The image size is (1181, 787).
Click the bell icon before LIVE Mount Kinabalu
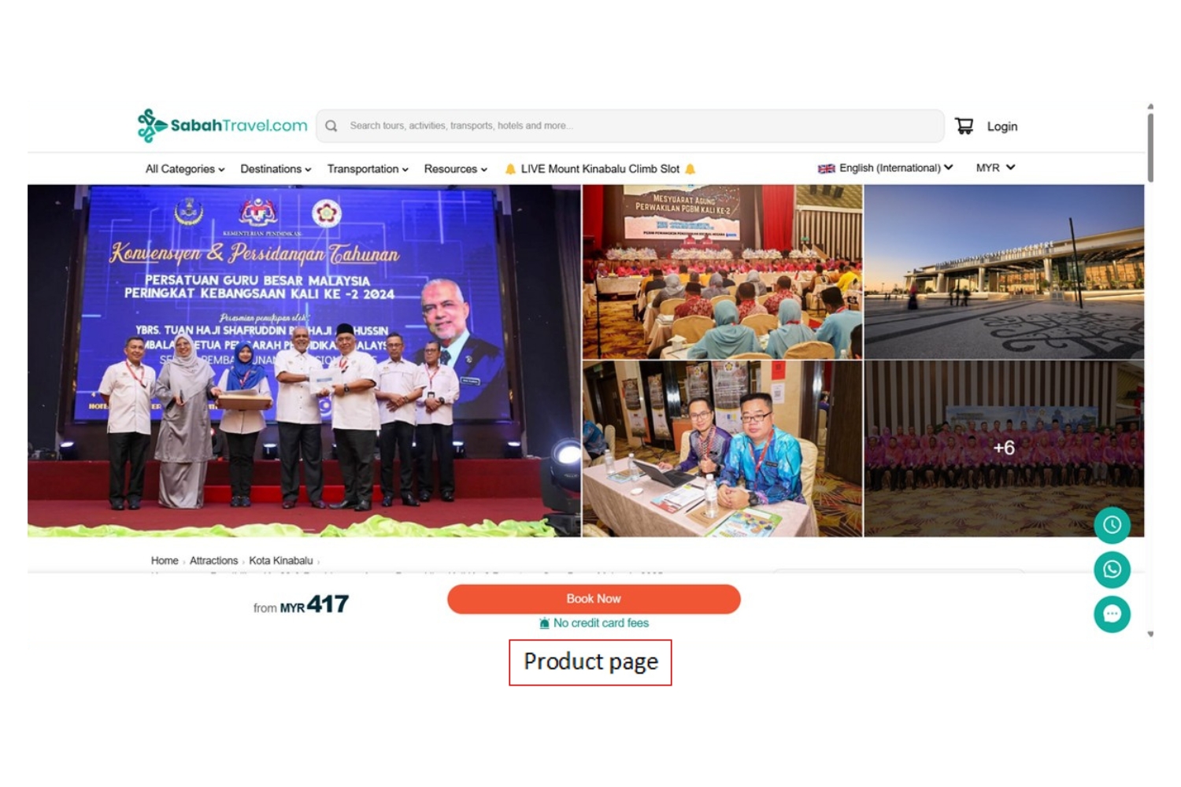510,169
